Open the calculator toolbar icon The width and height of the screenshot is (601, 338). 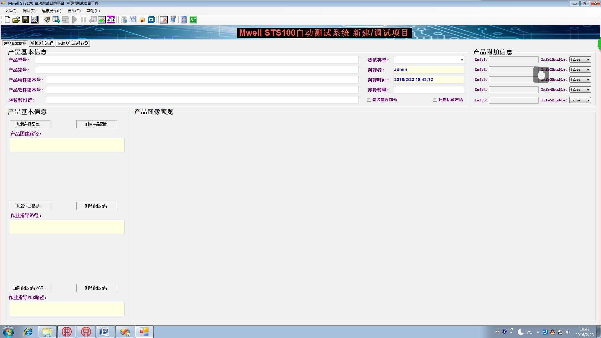pos(184,20)
